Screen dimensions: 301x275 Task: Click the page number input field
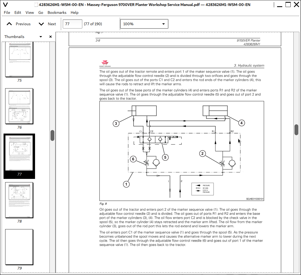[x=72, y=24]
